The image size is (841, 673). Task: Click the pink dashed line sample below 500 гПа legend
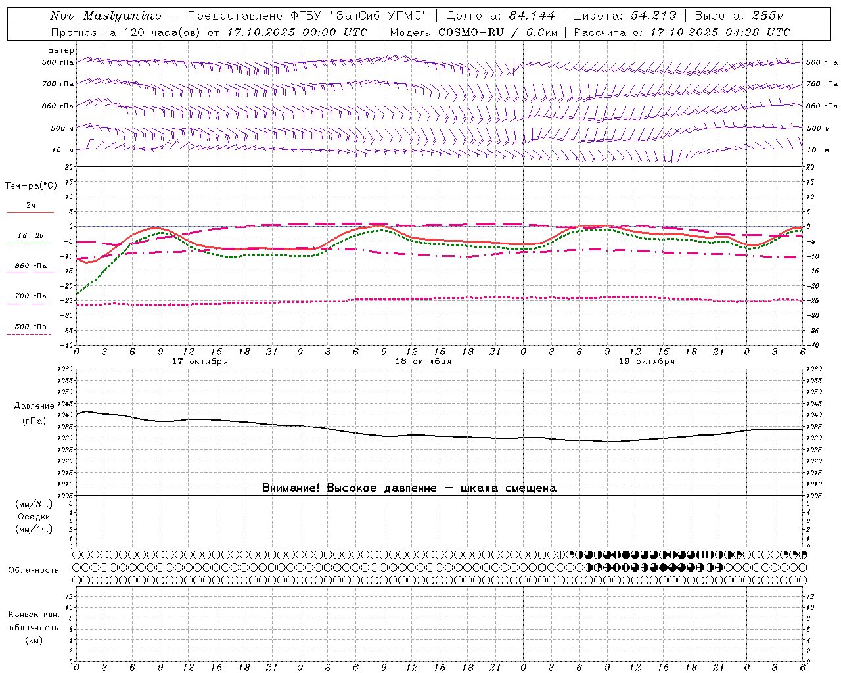[30, 335]
